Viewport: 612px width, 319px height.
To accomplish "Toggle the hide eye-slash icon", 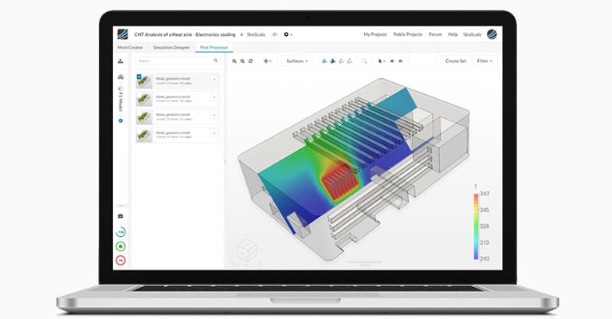I will click(x=401, y=61).
